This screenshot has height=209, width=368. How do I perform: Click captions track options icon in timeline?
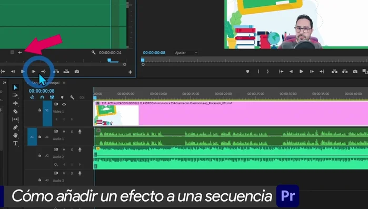(82, 97)
